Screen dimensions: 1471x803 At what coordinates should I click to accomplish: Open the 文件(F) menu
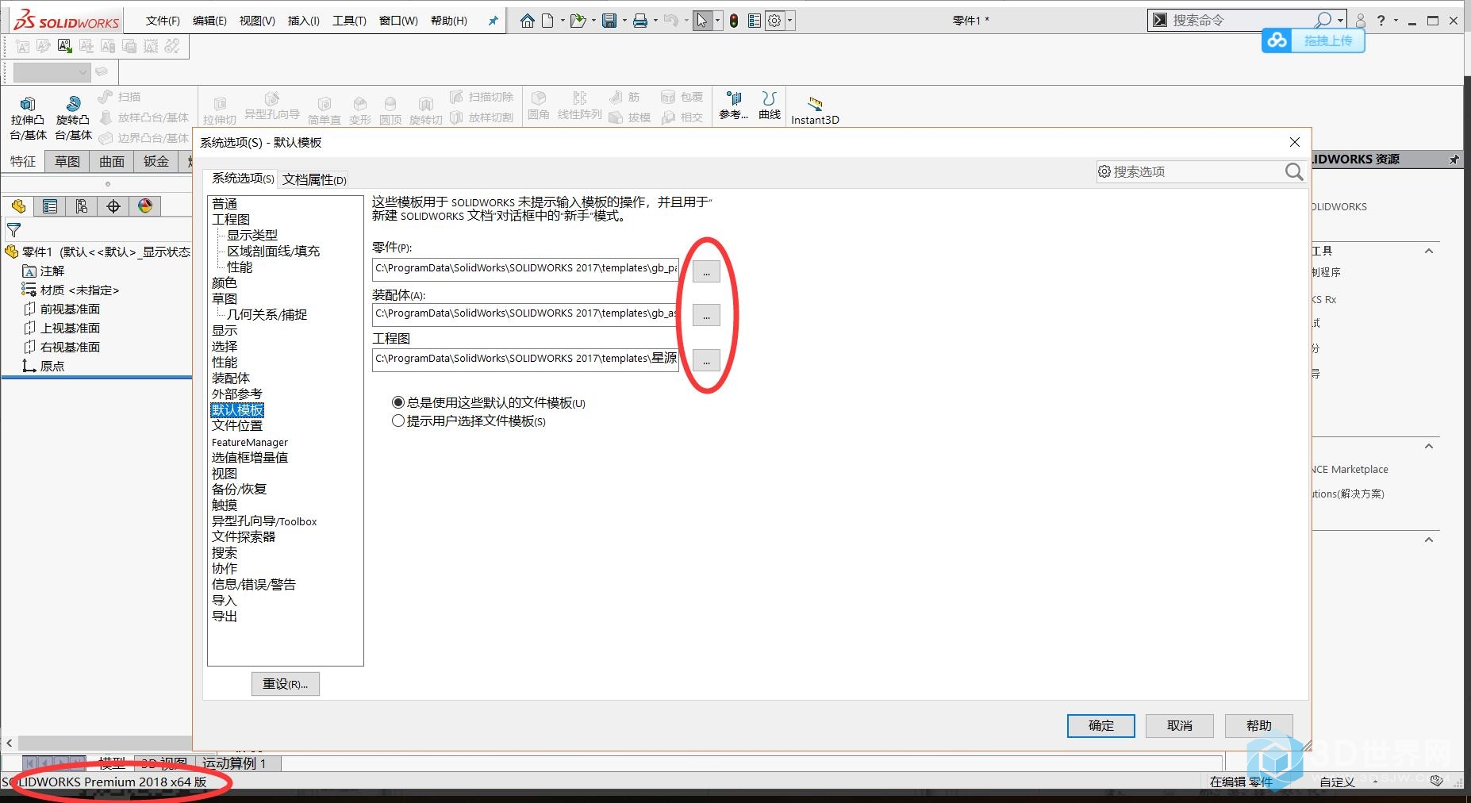[x=163, y=21]
